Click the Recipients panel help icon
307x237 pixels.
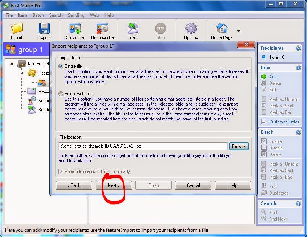point(298,48)
